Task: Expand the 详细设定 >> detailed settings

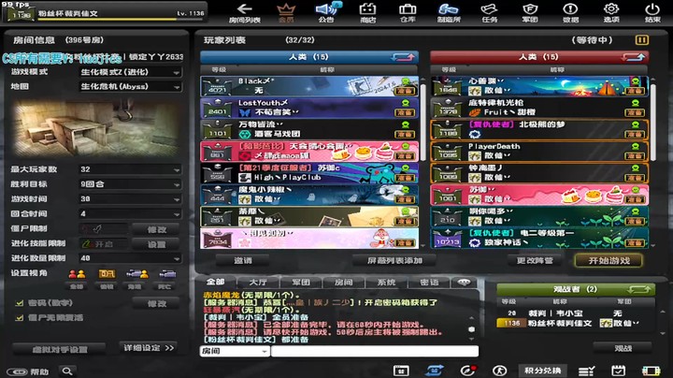Action: pyautogui.click(x=149, y=348)
